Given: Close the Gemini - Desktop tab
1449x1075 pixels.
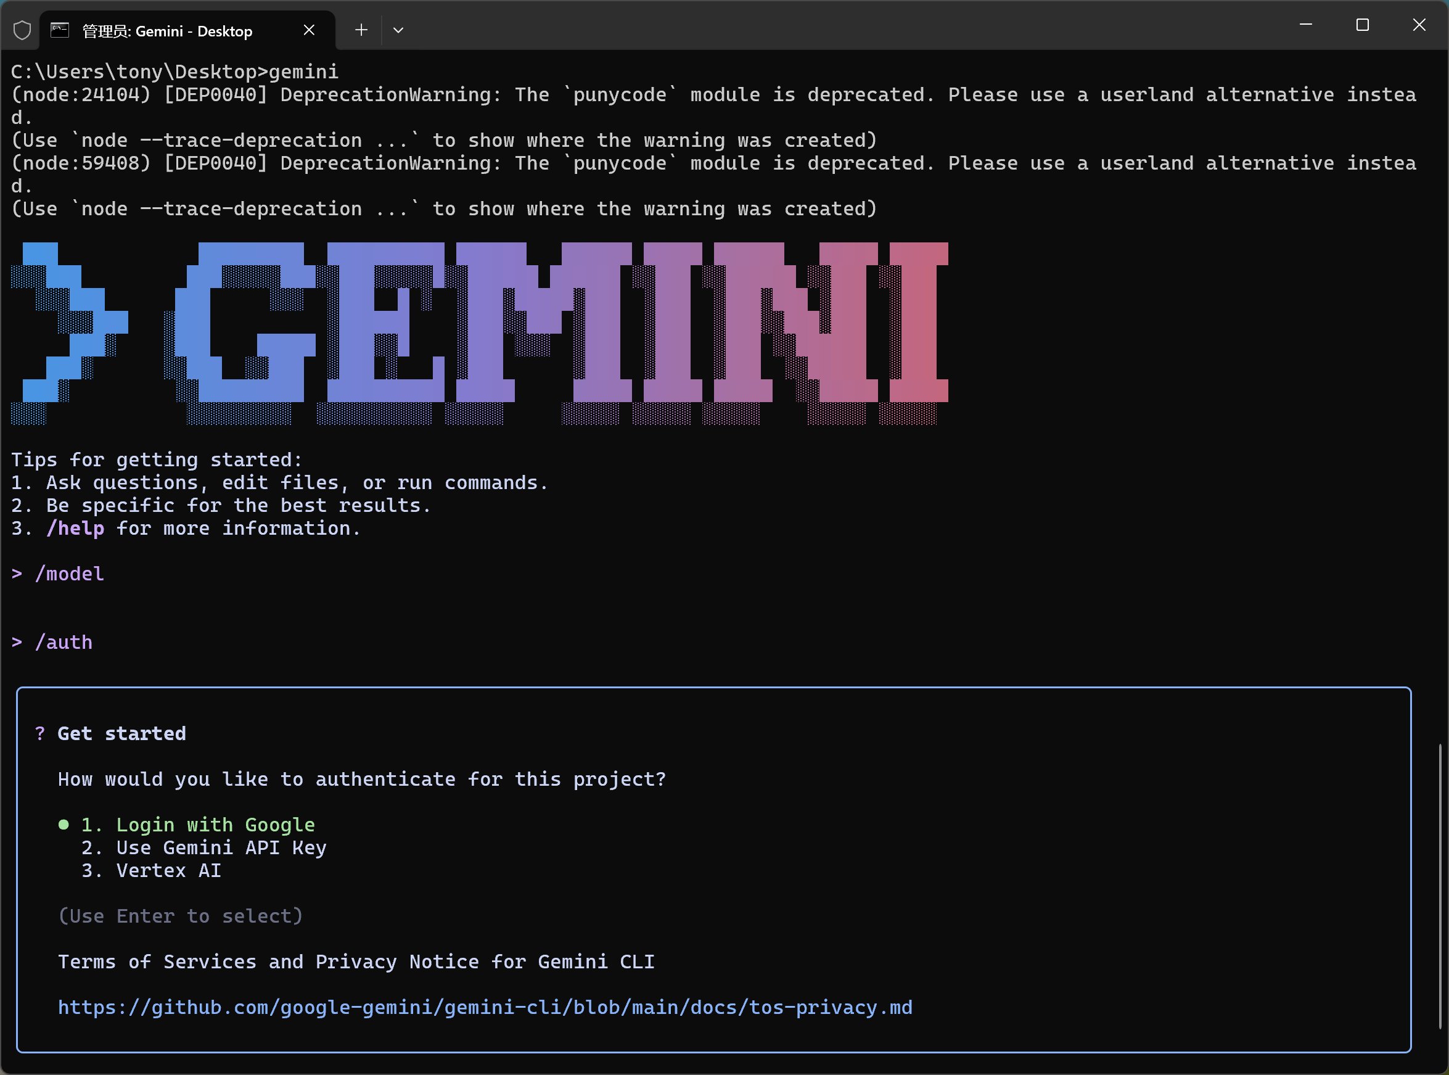Looking at the screenshot, I should [309, 31].
